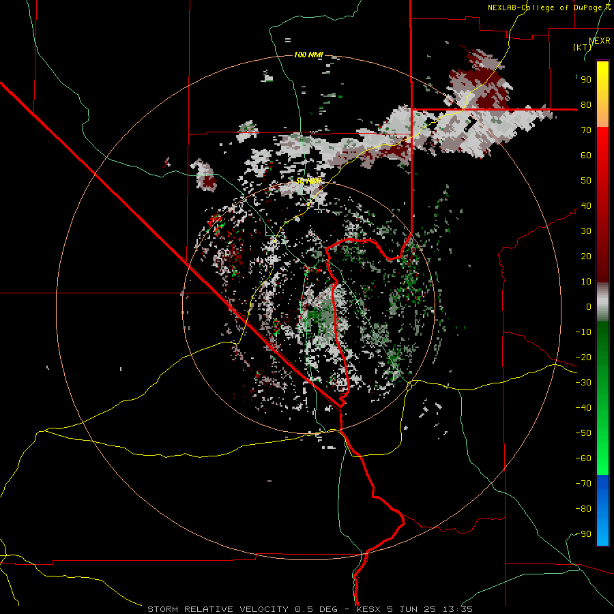Select the positive 80 knot scale label

(586, 105)
